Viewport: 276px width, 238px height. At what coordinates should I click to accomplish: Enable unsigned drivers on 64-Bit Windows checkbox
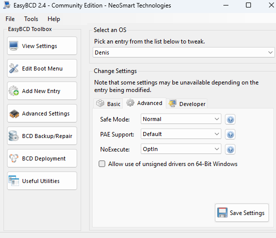tap(102, 163)
